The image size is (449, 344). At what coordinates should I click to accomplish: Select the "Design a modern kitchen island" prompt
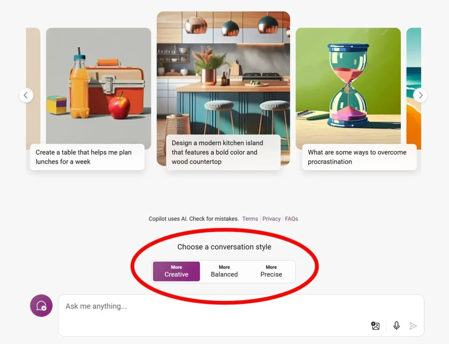[x=223, y=152]
